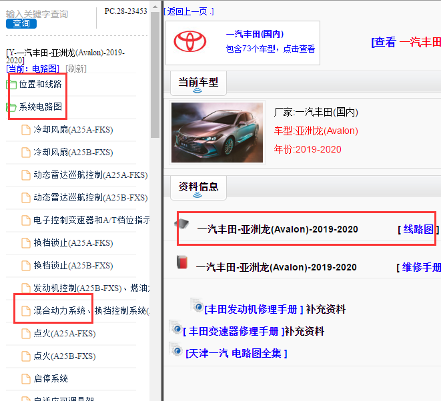Click document icon beside 混合动力系统
441x401 pixels.
click(x=26, y=311)
